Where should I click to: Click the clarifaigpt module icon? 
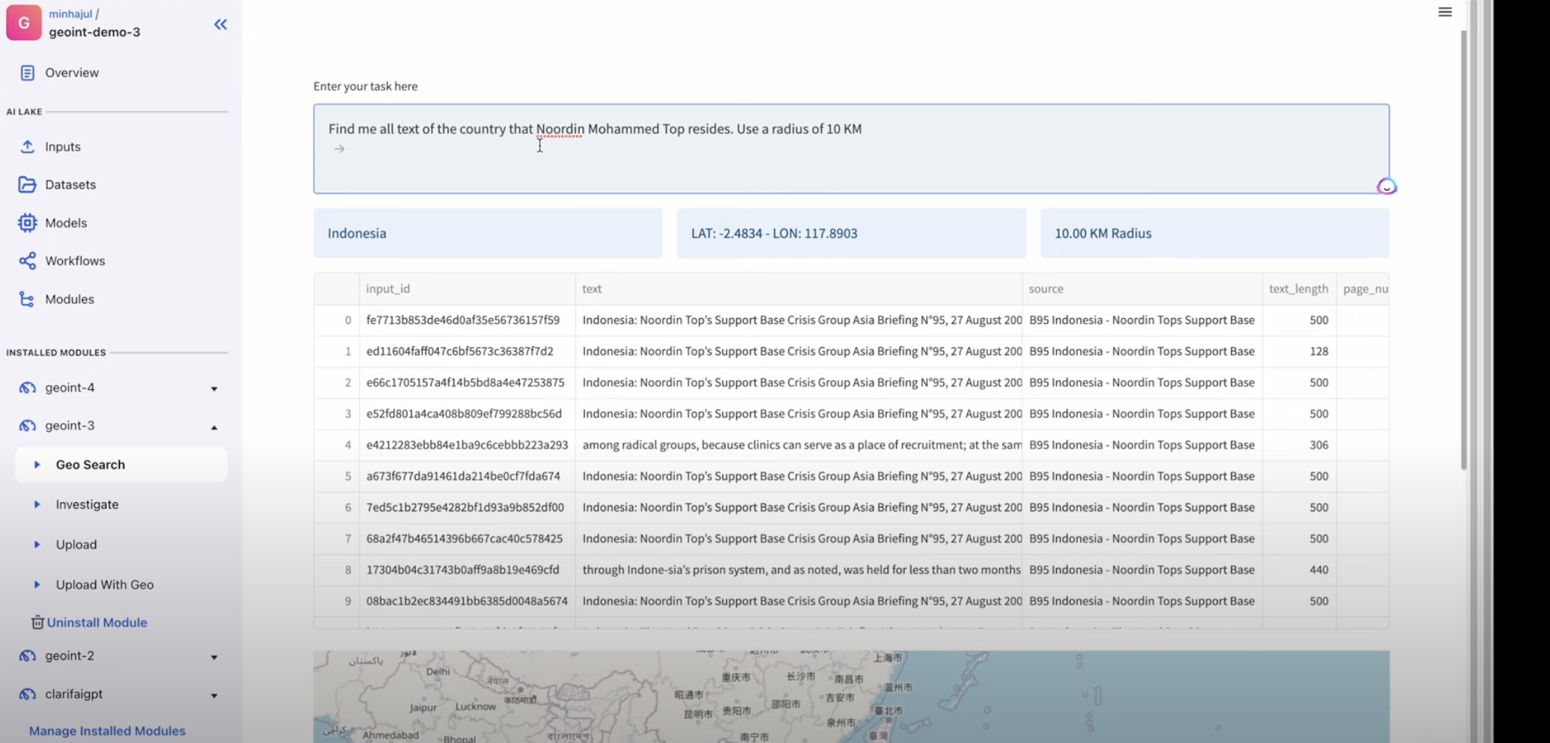[27, 694]
